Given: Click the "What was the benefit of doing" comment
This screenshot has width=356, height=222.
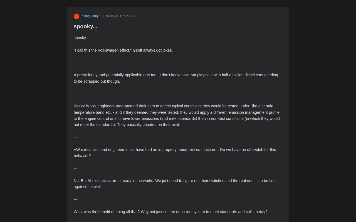Looking at the screenshot, I should coord(170,212).
